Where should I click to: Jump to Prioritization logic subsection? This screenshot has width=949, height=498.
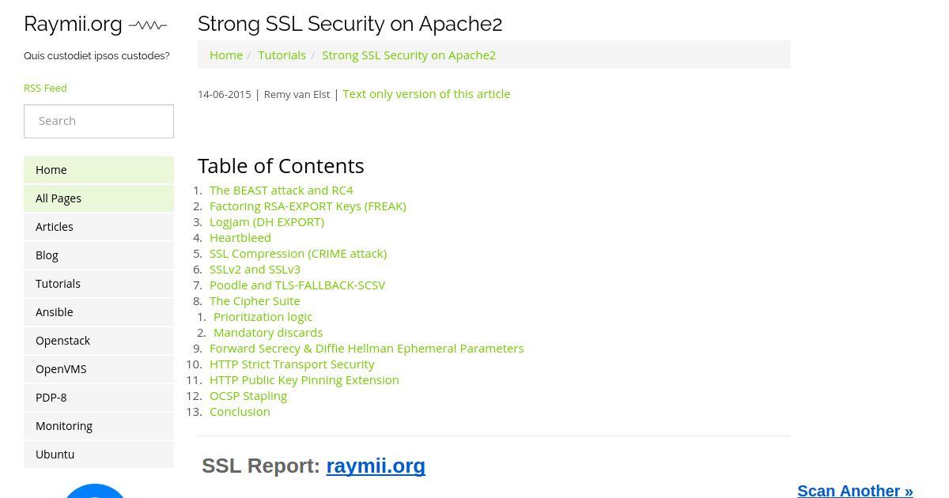point(263,316)
